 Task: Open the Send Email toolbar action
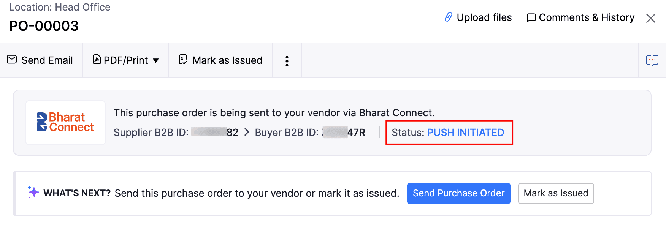(41, 60)
